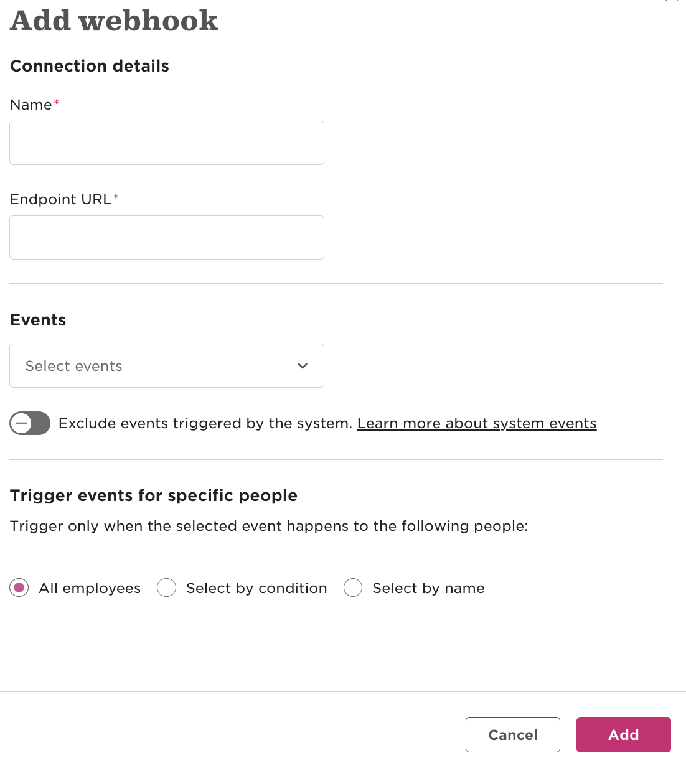This screenshot has width=686, height=763.
Task: Click the minus icon inside the toggle switch
Action: point(21,423)
